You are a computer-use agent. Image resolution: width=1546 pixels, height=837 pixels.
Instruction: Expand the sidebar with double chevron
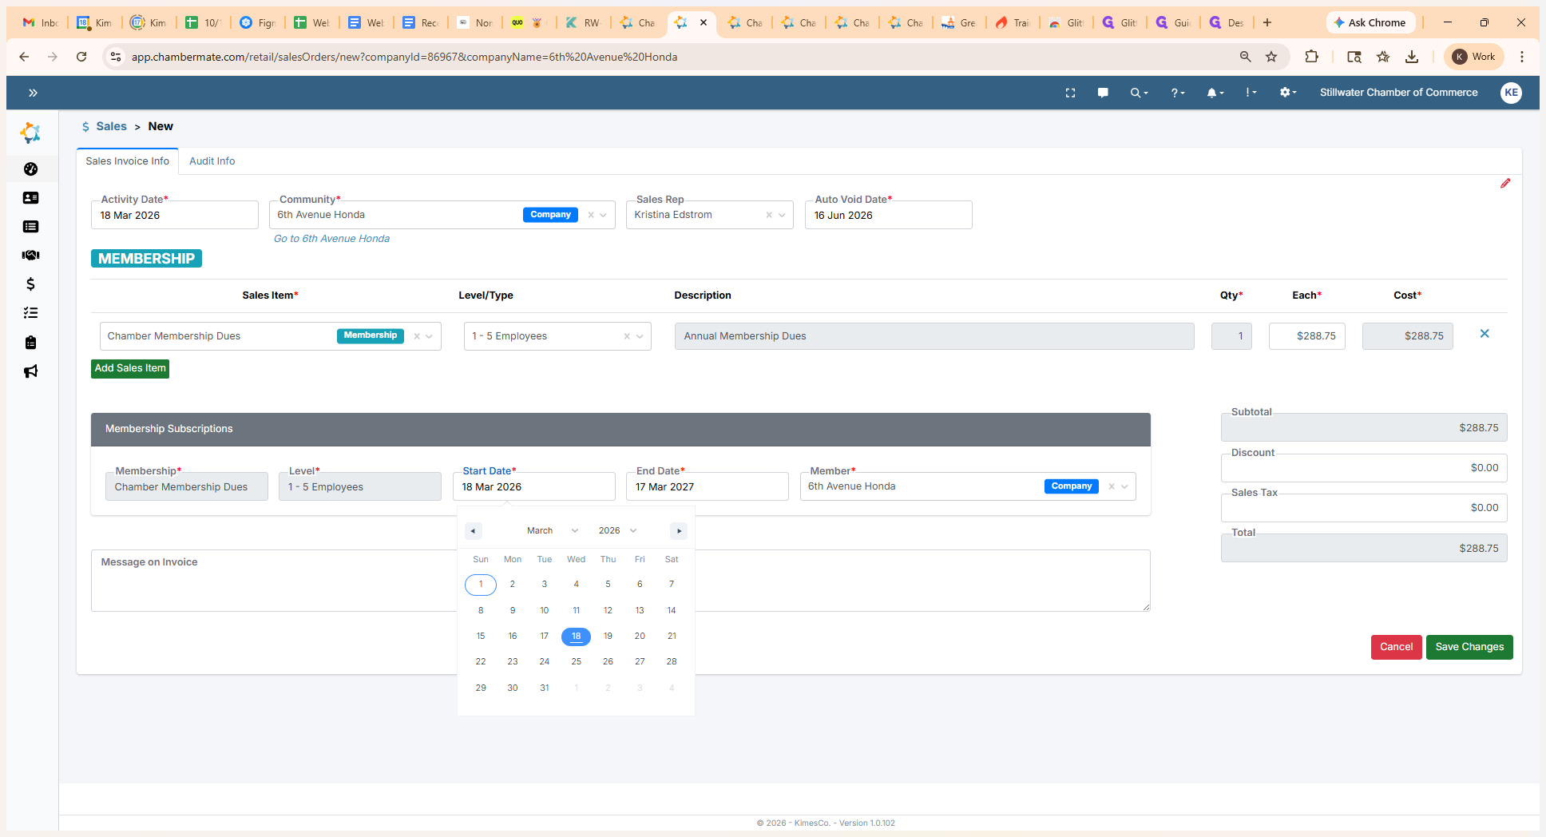pyautogui.click(x=33, y=93)
